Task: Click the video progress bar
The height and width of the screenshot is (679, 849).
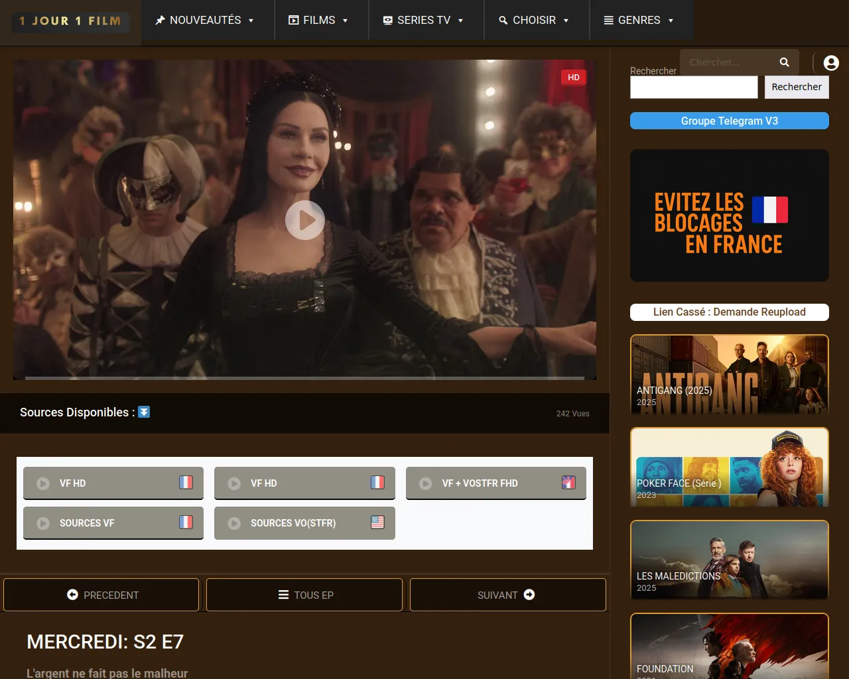Action: pyautogui.click(x=304, y=378)
